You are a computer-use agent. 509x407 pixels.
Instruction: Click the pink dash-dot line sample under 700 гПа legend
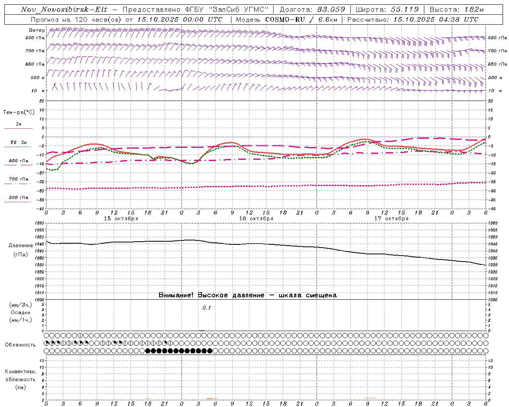[x=18, y=184]
